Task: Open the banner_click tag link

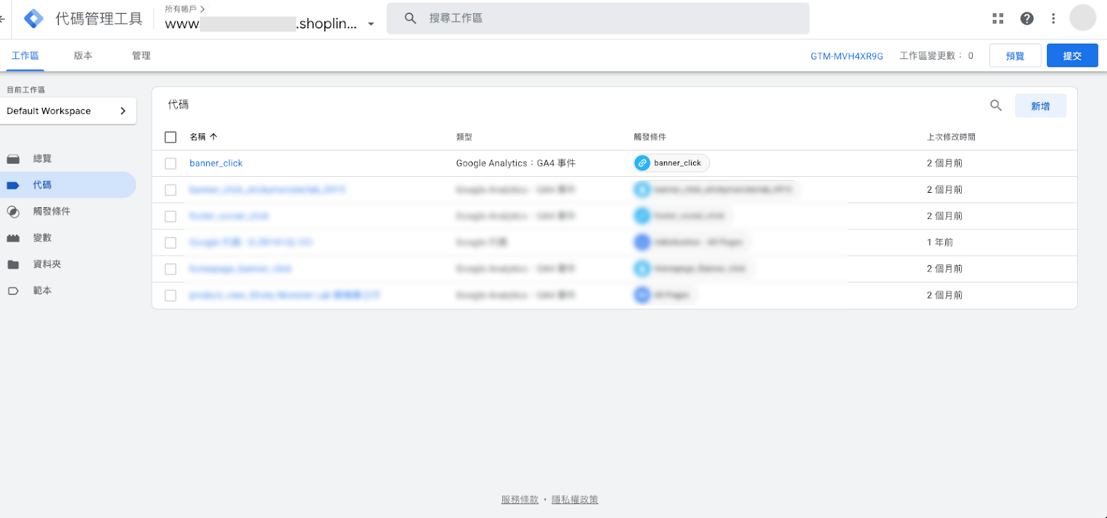Action: pos(216,164)
